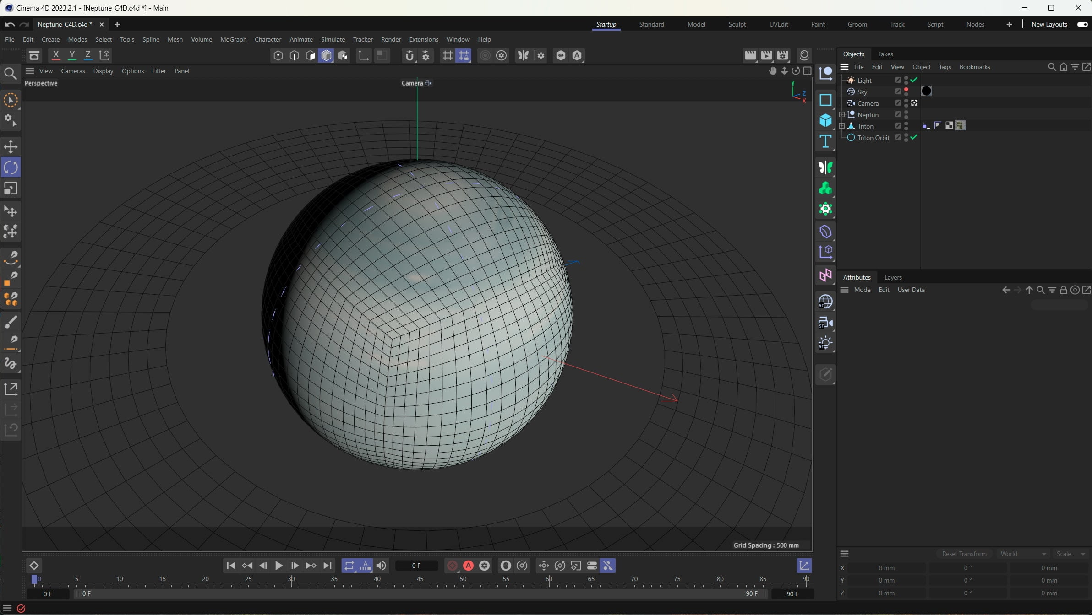Viewport: 1092px width, 615px height.
Task: Switch to Polygons mode
Action: 310,55
